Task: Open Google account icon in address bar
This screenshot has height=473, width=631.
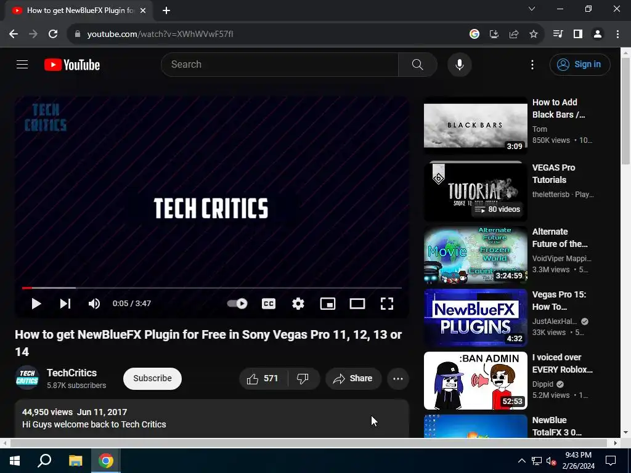Action: (x=474, y=34)
